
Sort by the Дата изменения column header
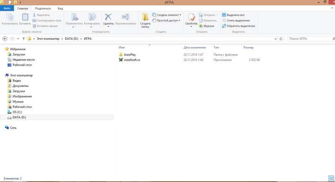point(194,47)
